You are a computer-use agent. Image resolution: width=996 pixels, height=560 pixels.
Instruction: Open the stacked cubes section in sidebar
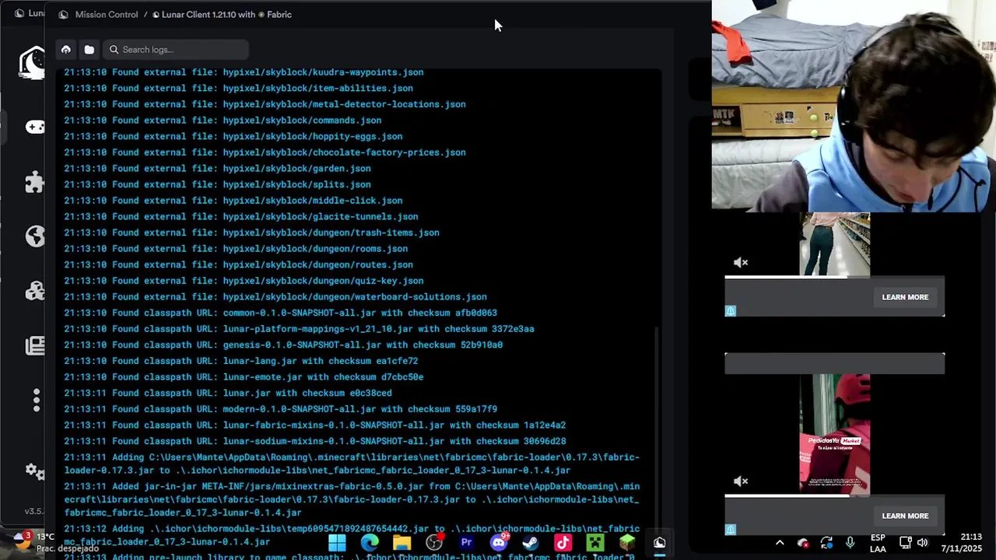(35, 290)
